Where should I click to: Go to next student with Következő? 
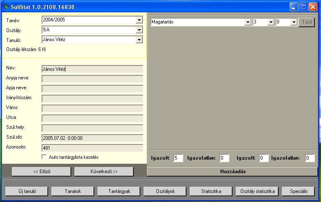click(x=104, y=171)
